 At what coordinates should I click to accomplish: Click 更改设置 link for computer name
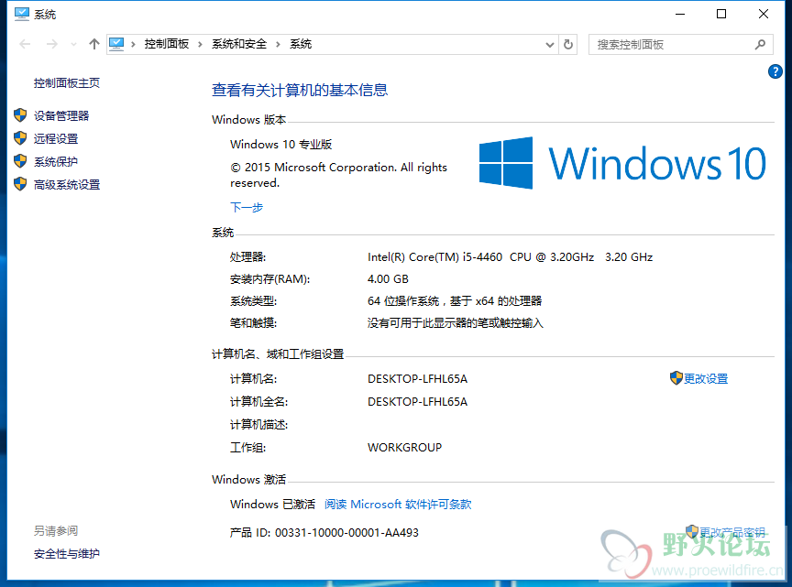coord(706,378)
